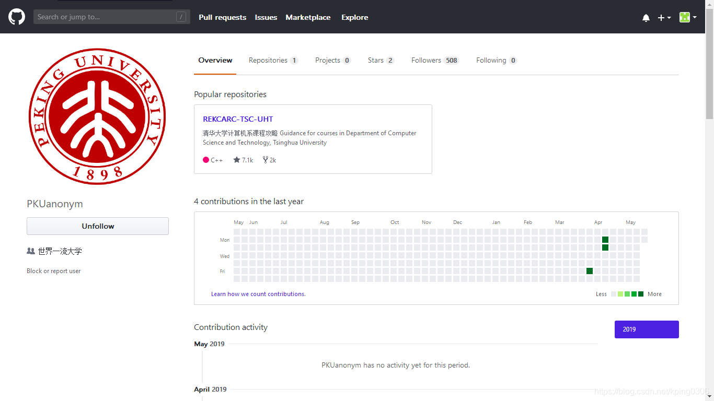
Task: Click the page vertical scrollbar thumb
Action: 709,63
